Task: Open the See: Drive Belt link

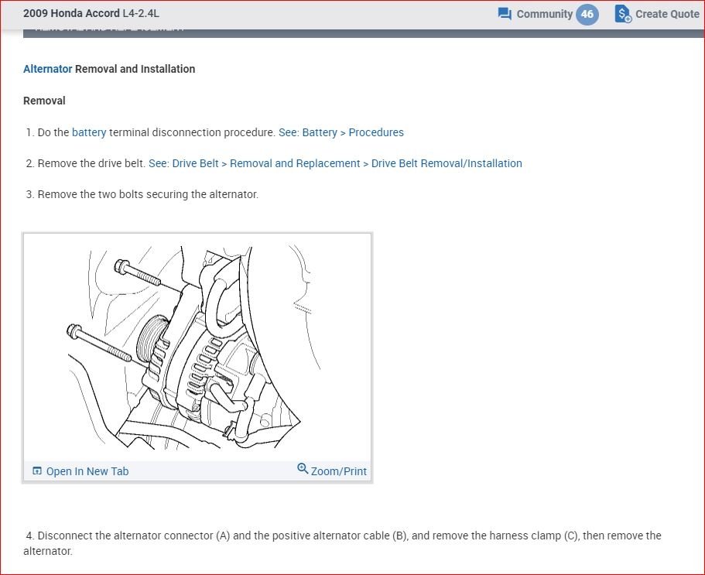Action: 183,163
